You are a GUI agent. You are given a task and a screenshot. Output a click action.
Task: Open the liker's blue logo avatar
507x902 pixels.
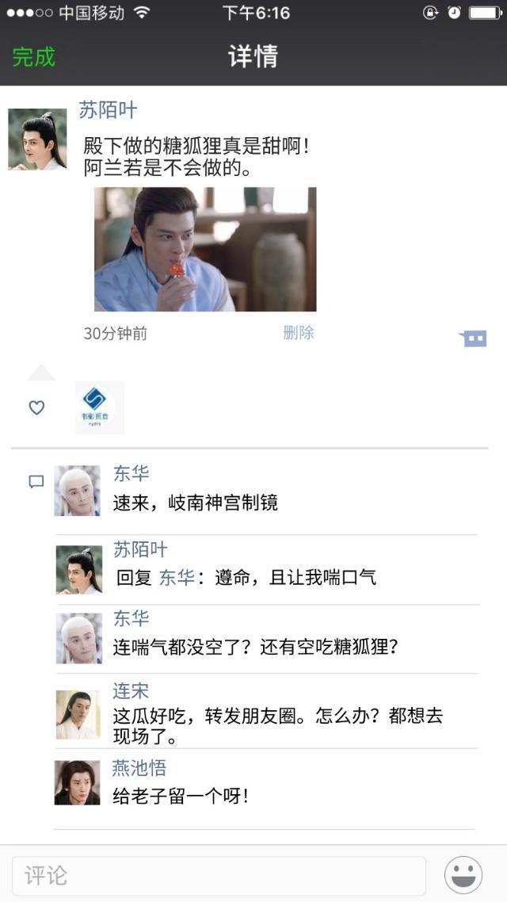pyautogui.click(x=100, y=407)
